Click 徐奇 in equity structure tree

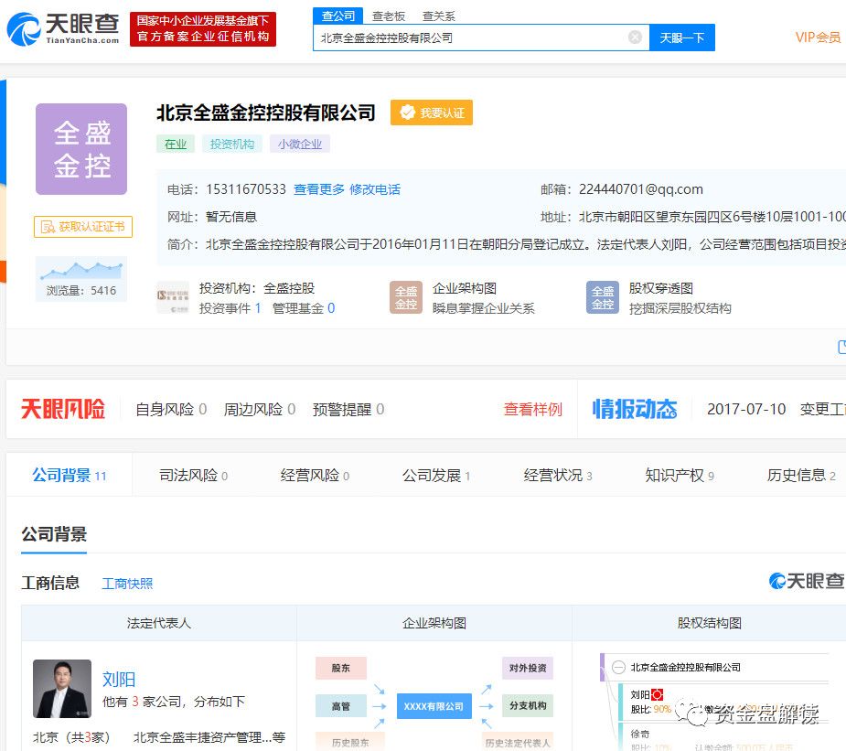(640, 734)
